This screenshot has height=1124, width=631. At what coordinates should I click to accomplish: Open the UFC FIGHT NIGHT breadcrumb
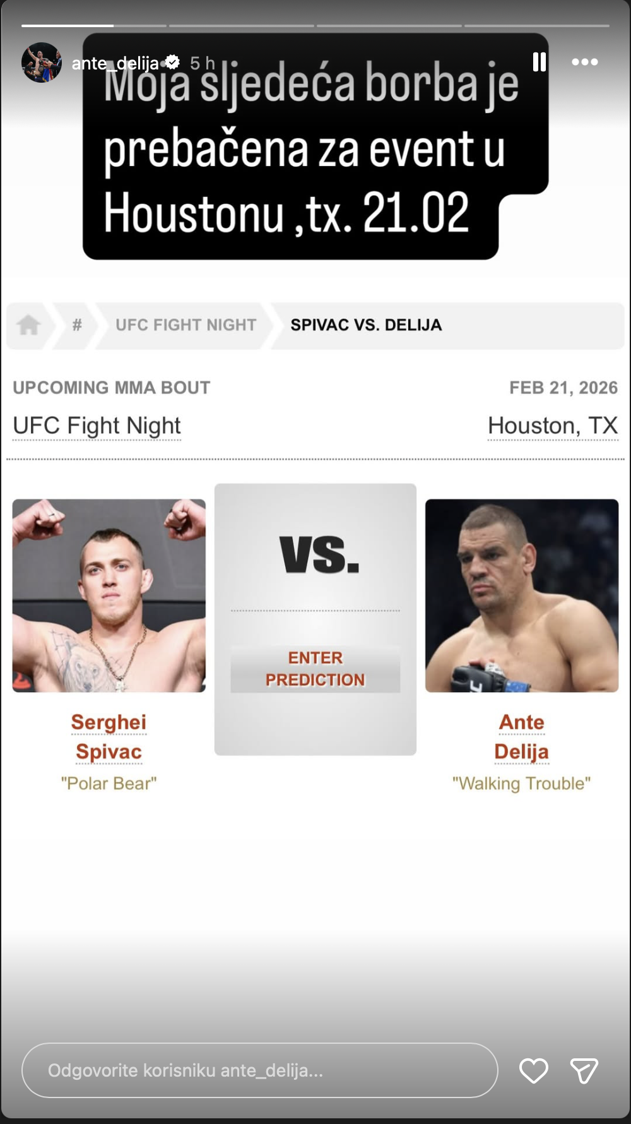pyautogui.click(x=186, y=325)
